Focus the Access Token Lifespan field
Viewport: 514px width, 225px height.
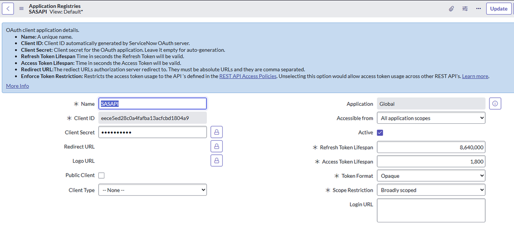[x=431, y=161]
